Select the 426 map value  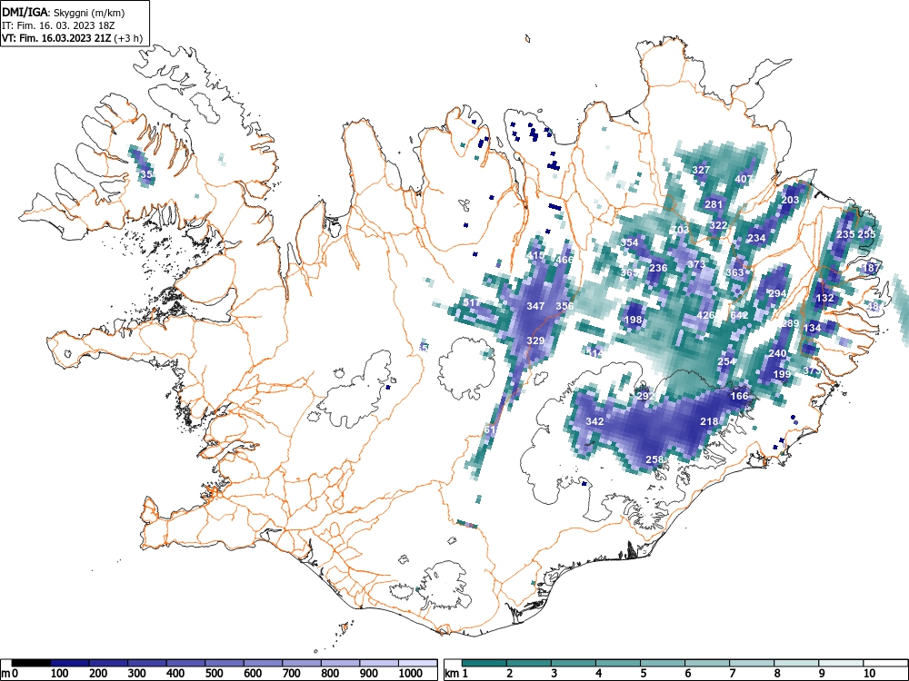pos(705,315)
